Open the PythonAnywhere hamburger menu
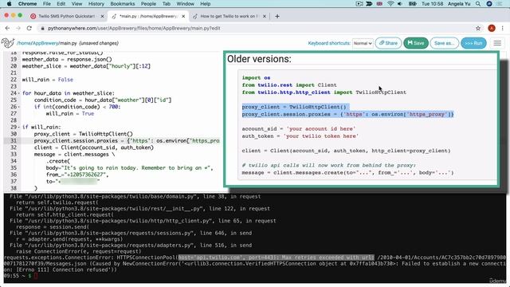Viewport: 510px width, 287px height. coord(497,43)
